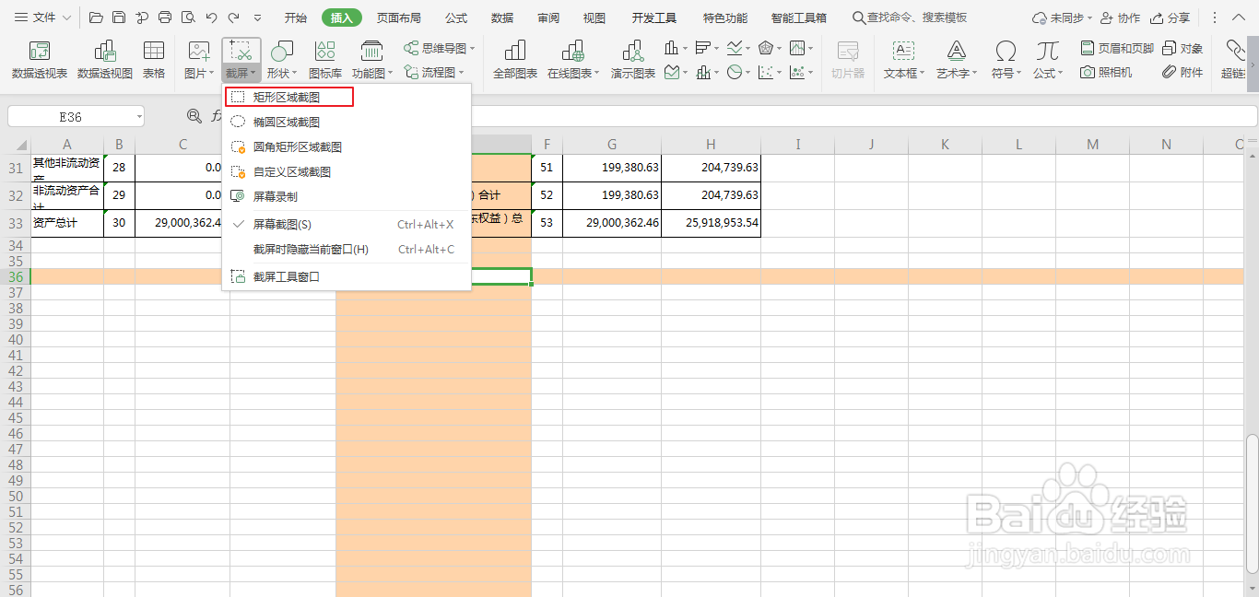
Task: Click the Open folder icon
Action: [96, 18]
